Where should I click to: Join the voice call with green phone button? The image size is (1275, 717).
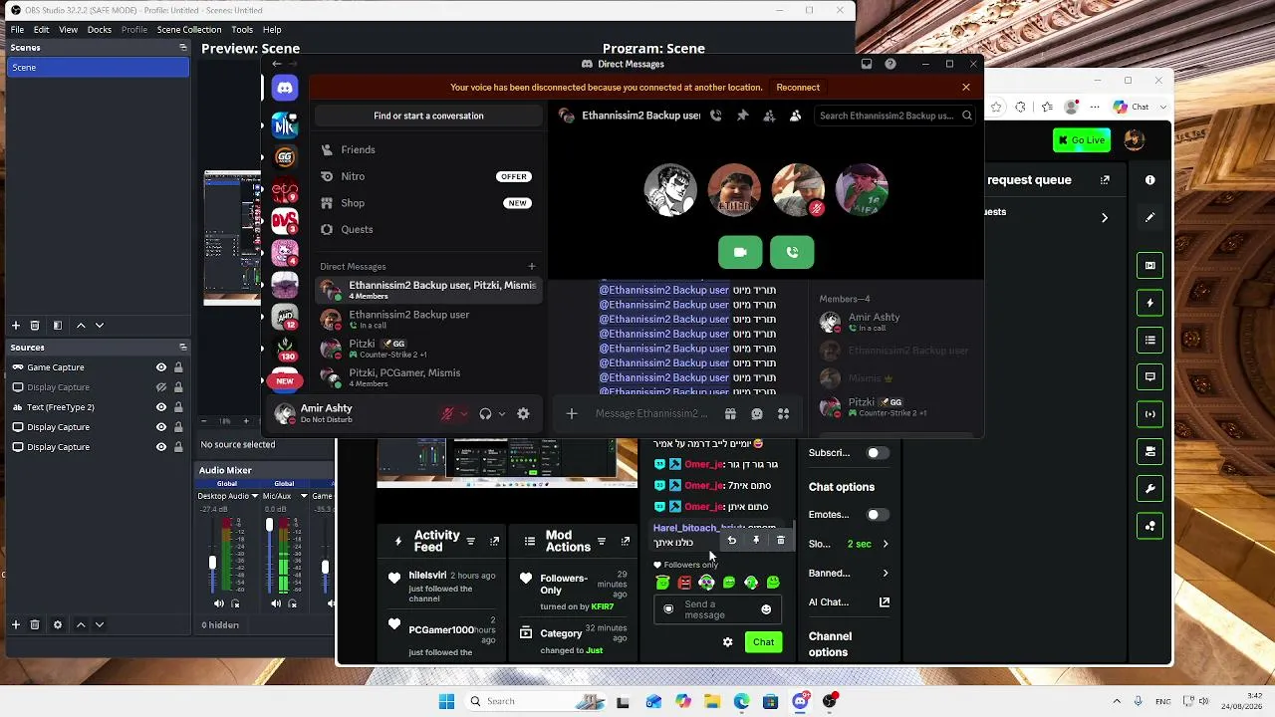[792, 252]
